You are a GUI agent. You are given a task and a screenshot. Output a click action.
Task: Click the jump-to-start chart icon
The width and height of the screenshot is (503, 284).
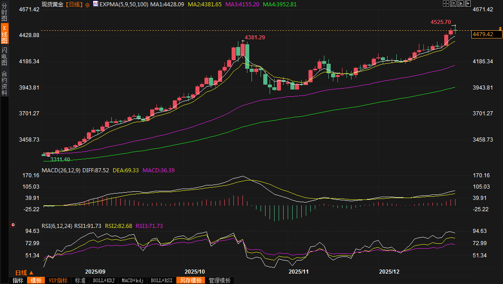pos(454,4)
